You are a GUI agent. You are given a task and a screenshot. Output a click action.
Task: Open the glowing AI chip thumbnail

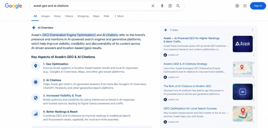[243, 92]
